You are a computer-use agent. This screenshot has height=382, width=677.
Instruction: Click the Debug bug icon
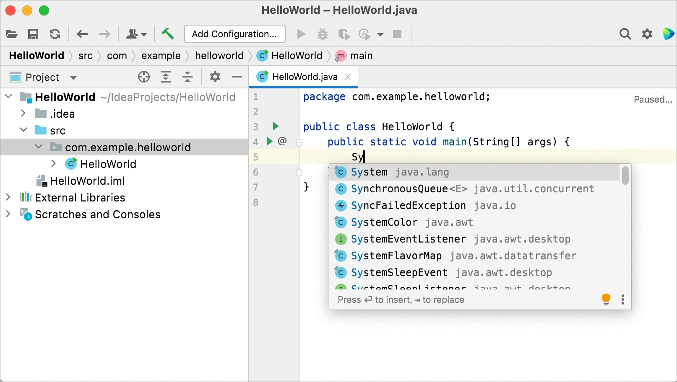323,34
